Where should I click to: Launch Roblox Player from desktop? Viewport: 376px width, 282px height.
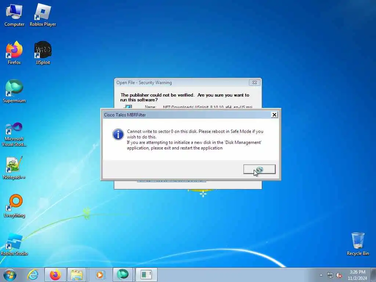pos(43,15)
